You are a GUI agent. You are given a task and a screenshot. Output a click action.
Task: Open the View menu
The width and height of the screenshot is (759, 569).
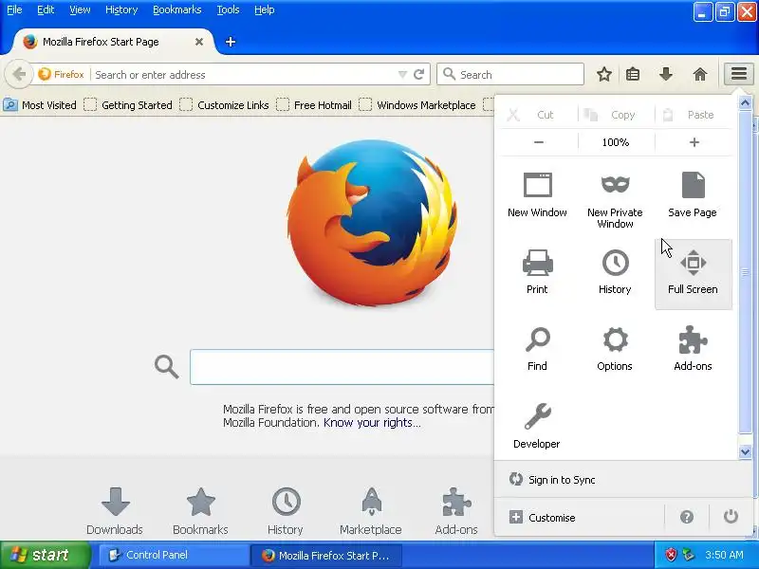(x=80, y=9)
